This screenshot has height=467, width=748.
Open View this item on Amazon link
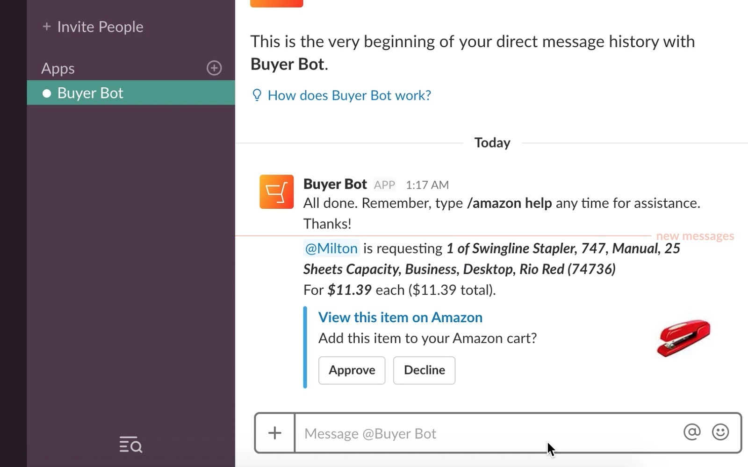[x=400, y=318]
